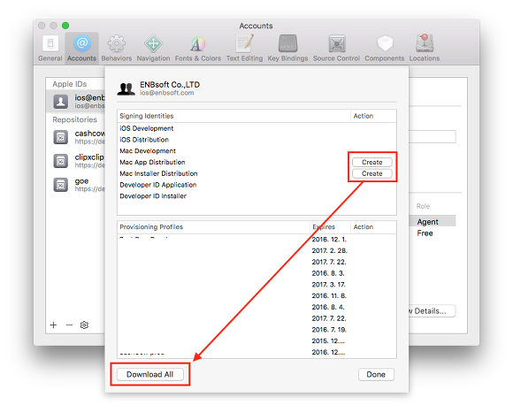Select the ios@enb Apple ID avatar
513x405 pixels.
[x=61, y=102]
